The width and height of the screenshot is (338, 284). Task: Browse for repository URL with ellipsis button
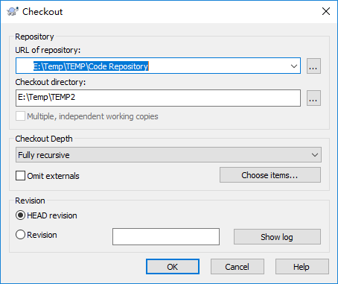coord(313,66)
